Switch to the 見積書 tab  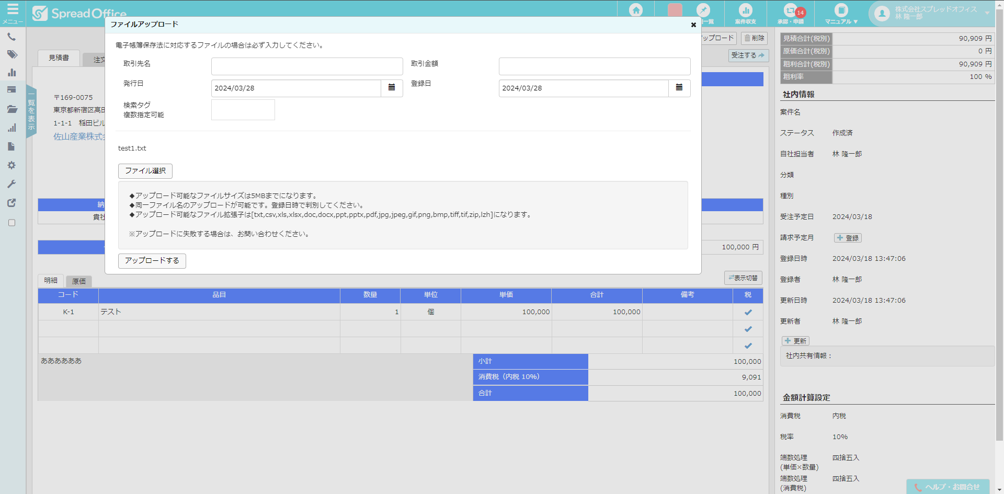pyautogui.click(x=59, y=58)
